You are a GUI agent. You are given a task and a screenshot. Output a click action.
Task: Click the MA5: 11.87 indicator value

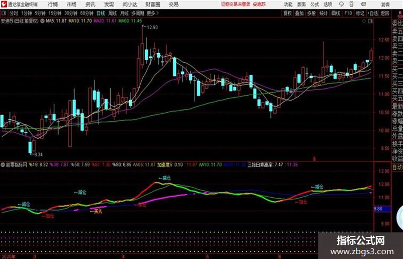[56, 21]
